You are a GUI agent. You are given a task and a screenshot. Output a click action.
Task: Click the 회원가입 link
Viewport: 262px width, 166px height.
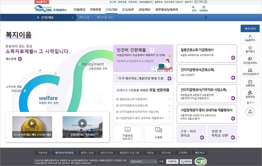[x=122, y=2]
